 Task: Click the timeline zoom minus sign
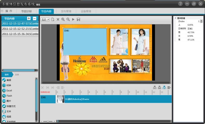42,121
